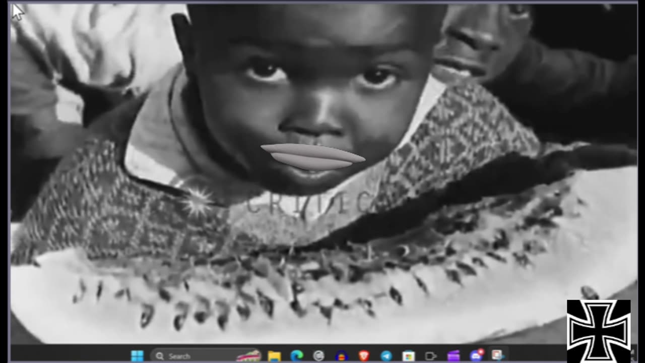The image size is (645, 363).
Task: Open the Brave browser taskbar icon
Action: click(x=364, y=356)
